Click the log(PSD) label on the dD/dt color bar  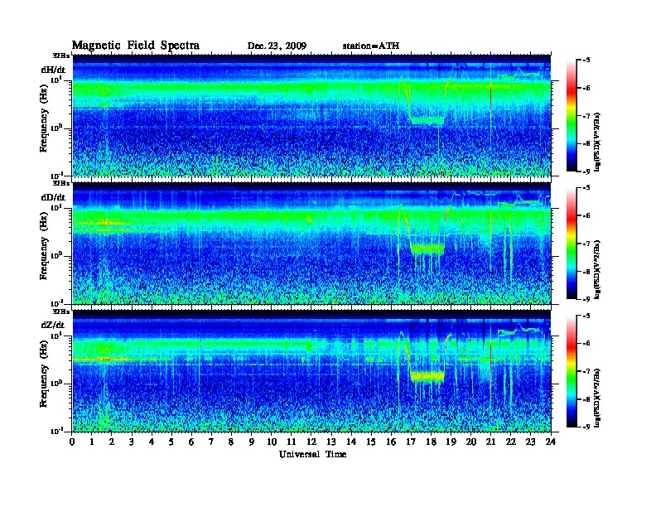click(597, 269)
